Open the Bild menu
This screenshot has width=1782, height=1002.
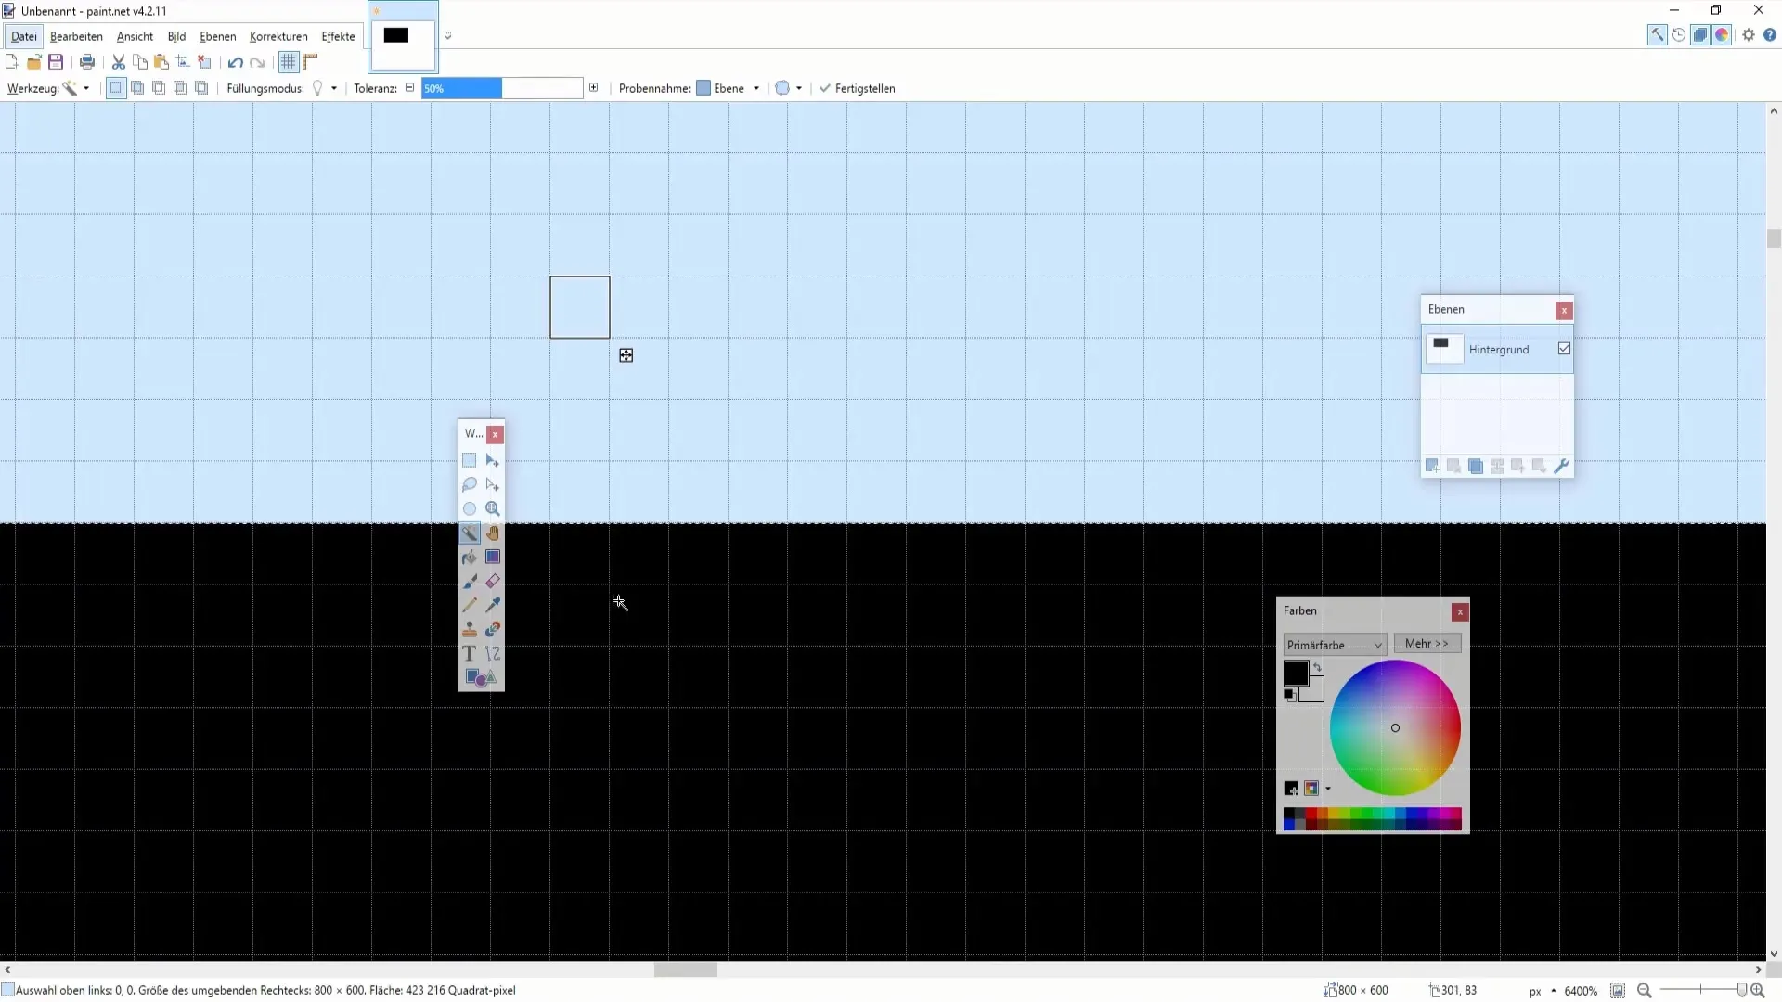pyautogui.click(x=176, y=36)
